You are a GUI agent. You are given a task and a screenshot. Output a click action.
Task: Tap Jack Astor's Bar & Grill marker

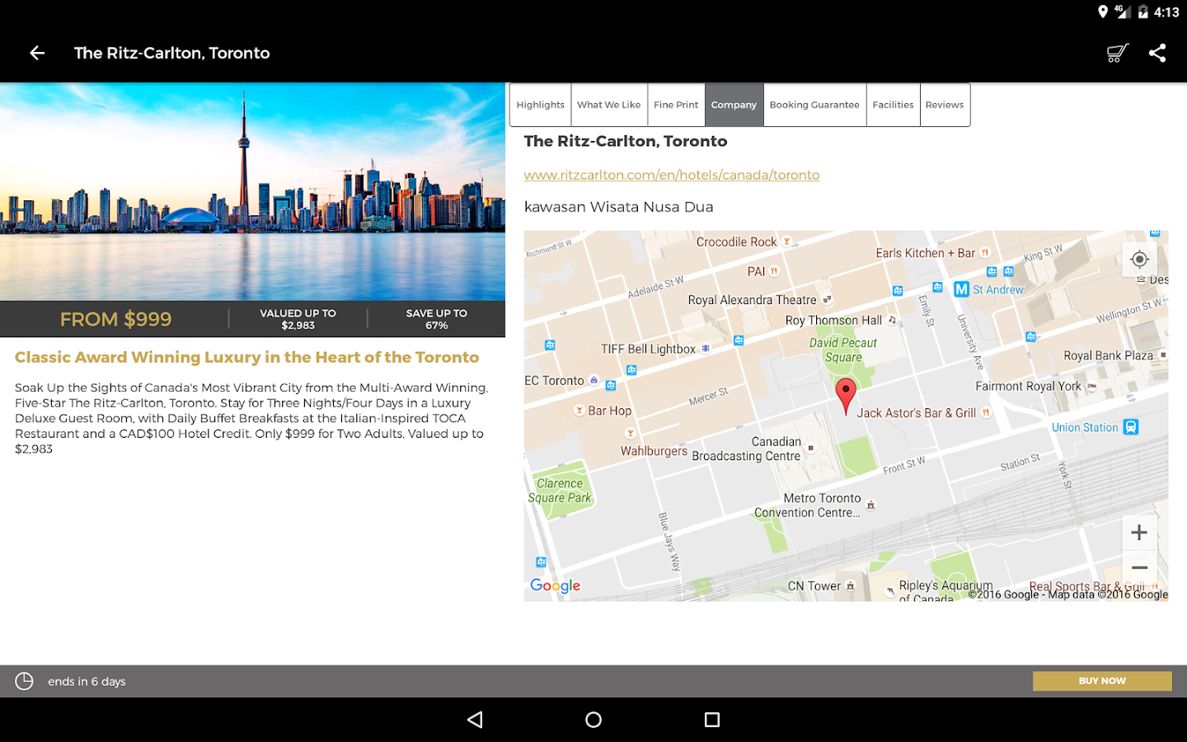(986, 412)
